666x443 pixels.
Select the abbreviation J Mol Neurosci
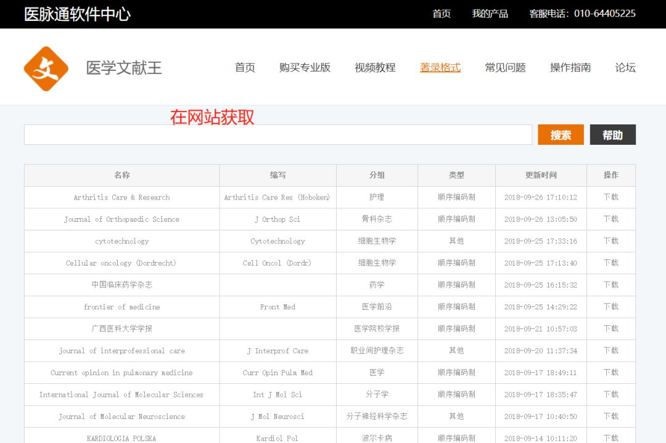[x=277, y=417]
